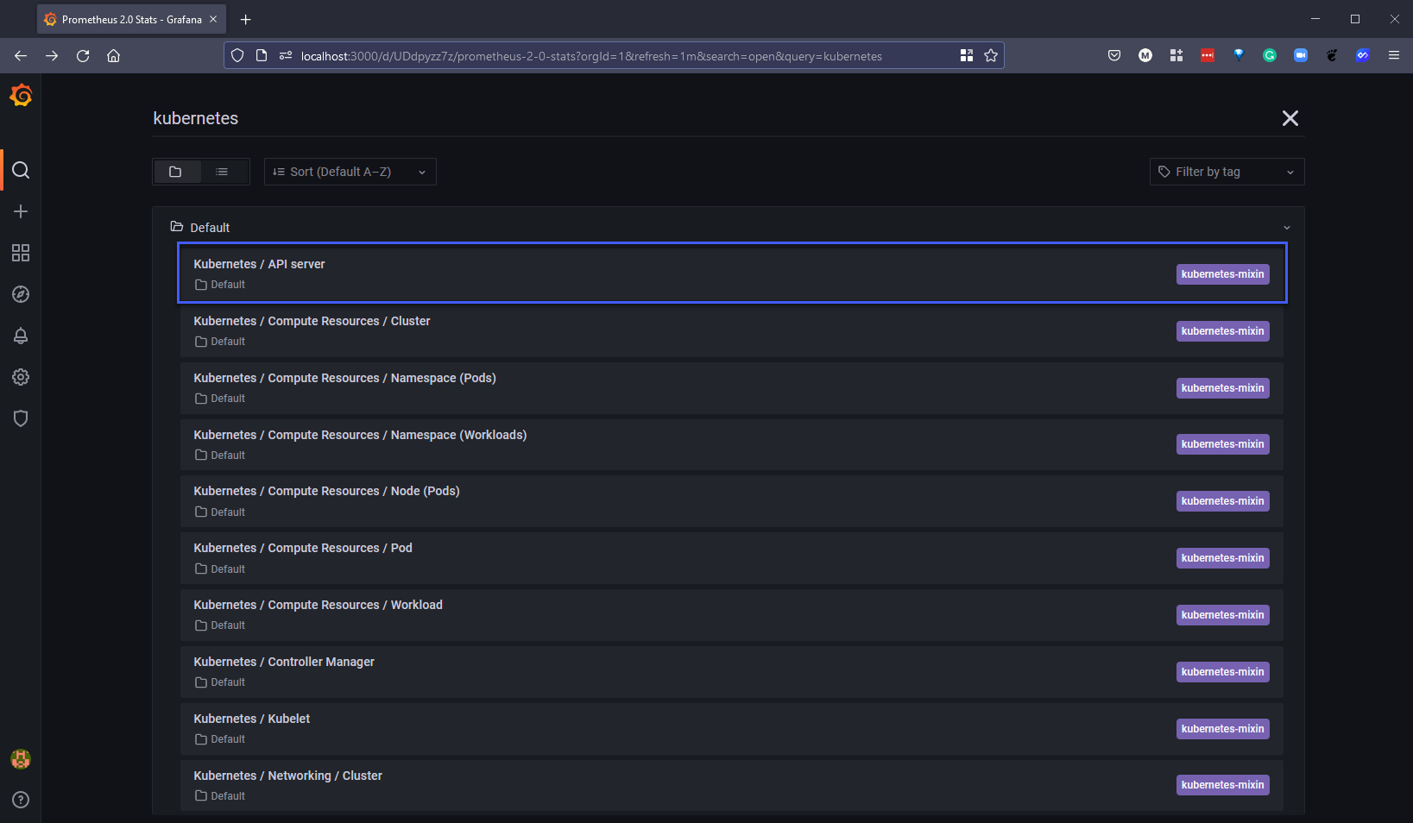Open Kubernetes / Compute Resources / Cluster dashboard
Screen dimensions: 1413x823
pyautogui.click(x=312, y=321)
